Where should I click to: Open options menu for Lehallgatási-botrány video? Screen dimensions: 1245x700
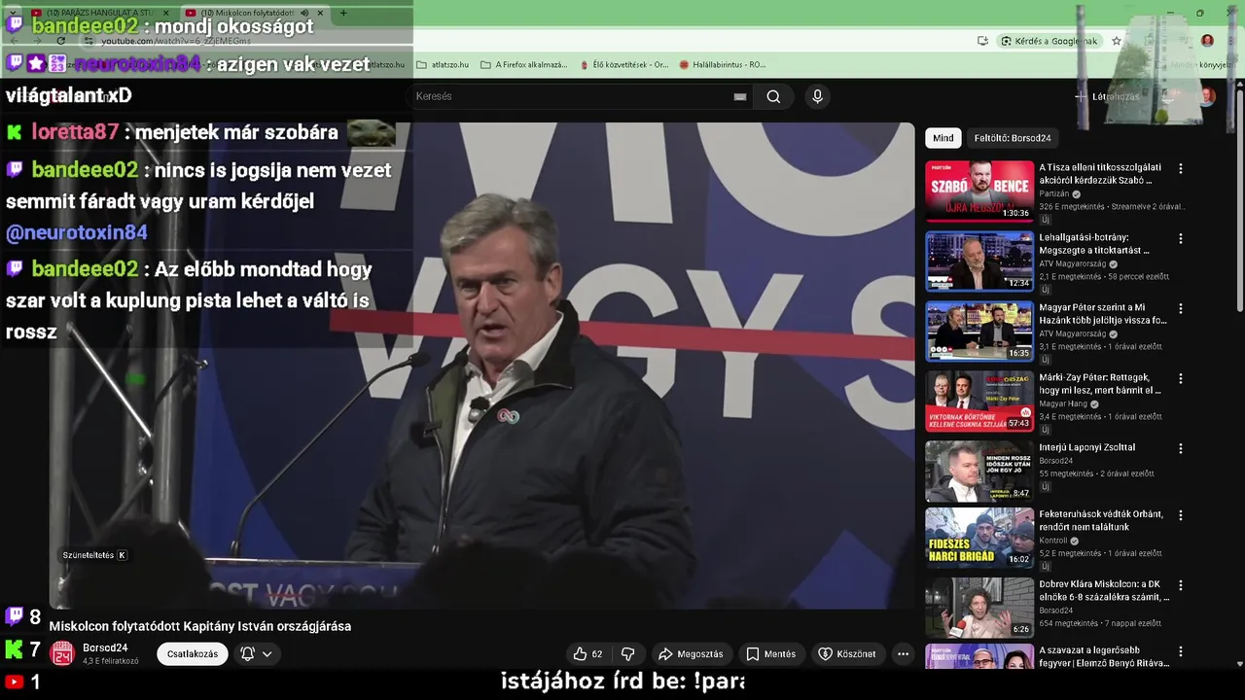click(x=1181, y=238)
